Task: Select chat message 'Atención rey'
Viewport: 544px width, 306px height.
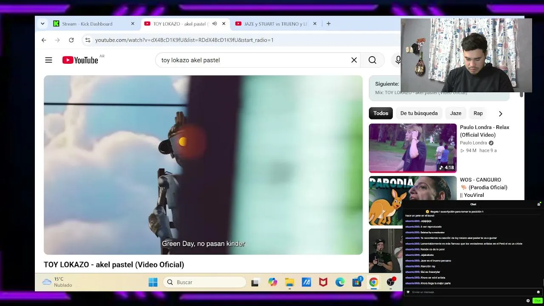Action: pos(420,266)
